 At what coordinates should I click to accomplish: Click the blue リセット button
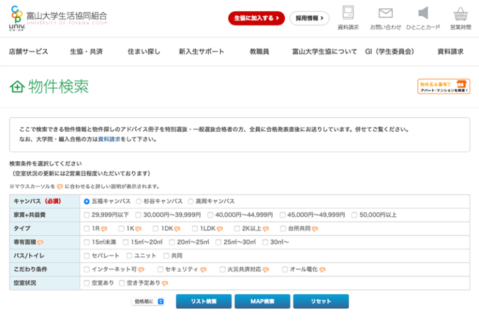click(321, 301)
